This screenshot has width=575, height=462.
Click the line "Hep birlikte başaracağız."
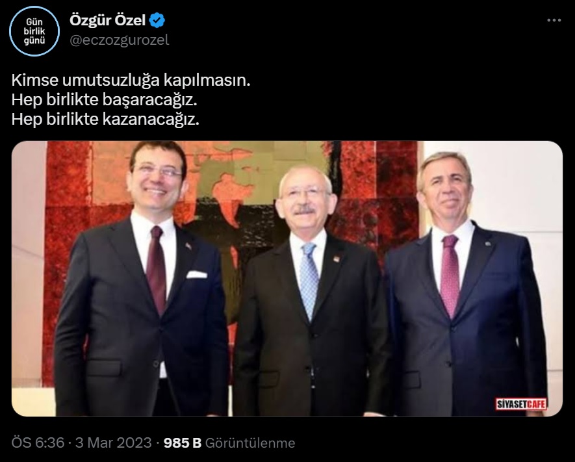tap(105, 99)
